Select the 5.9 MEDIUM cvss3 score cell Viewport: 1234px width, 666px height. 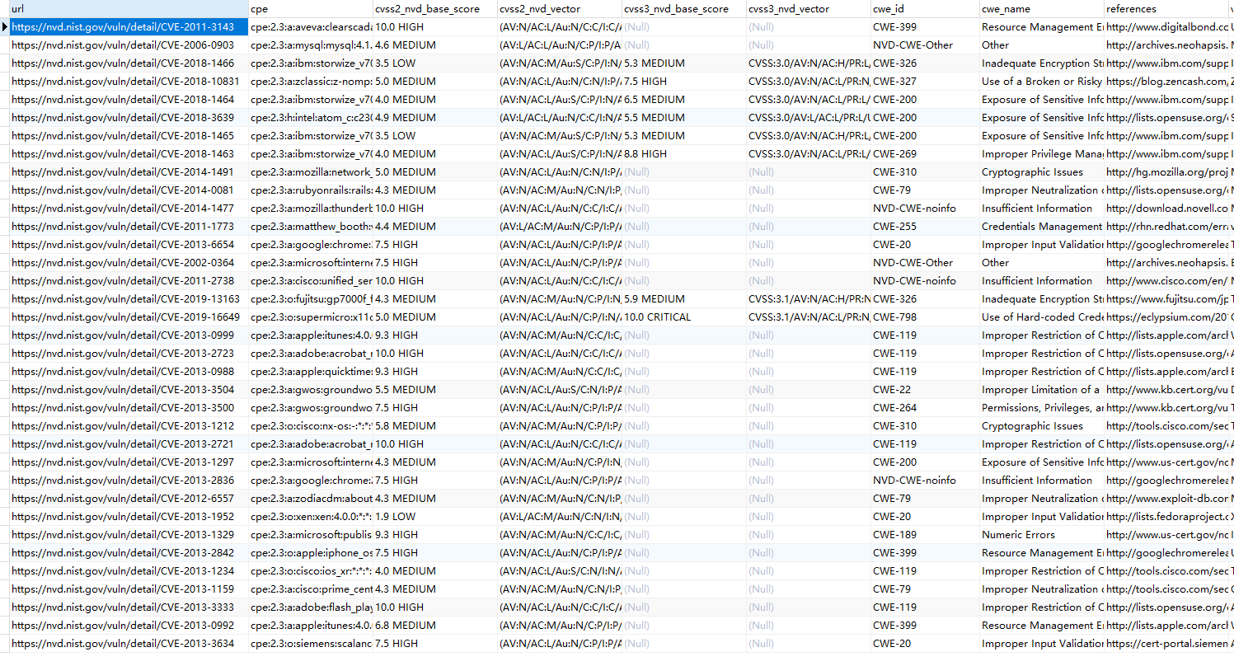(x=684, y=299)
